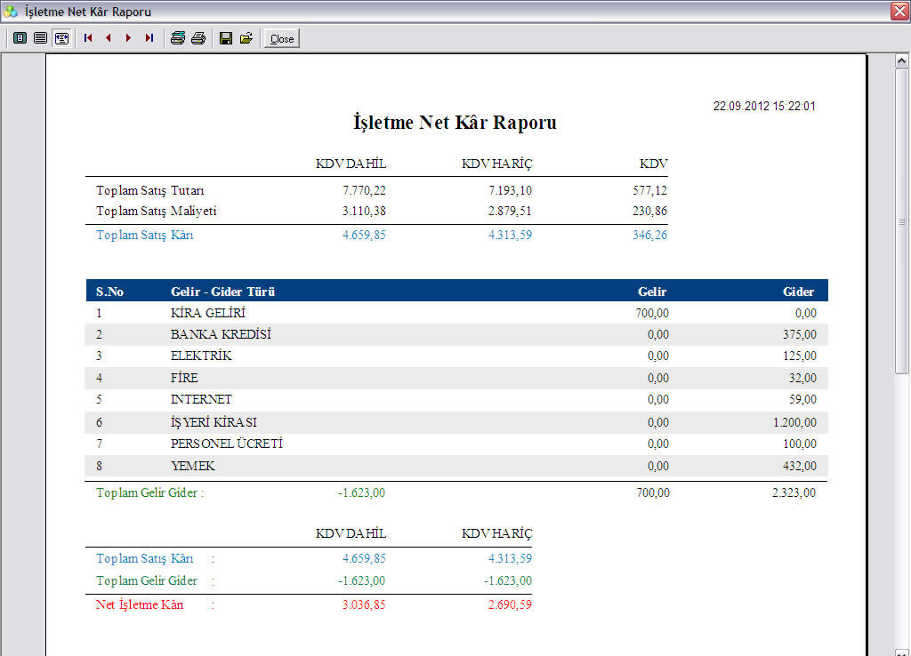Go to the previous report page

tap(108, 38)
